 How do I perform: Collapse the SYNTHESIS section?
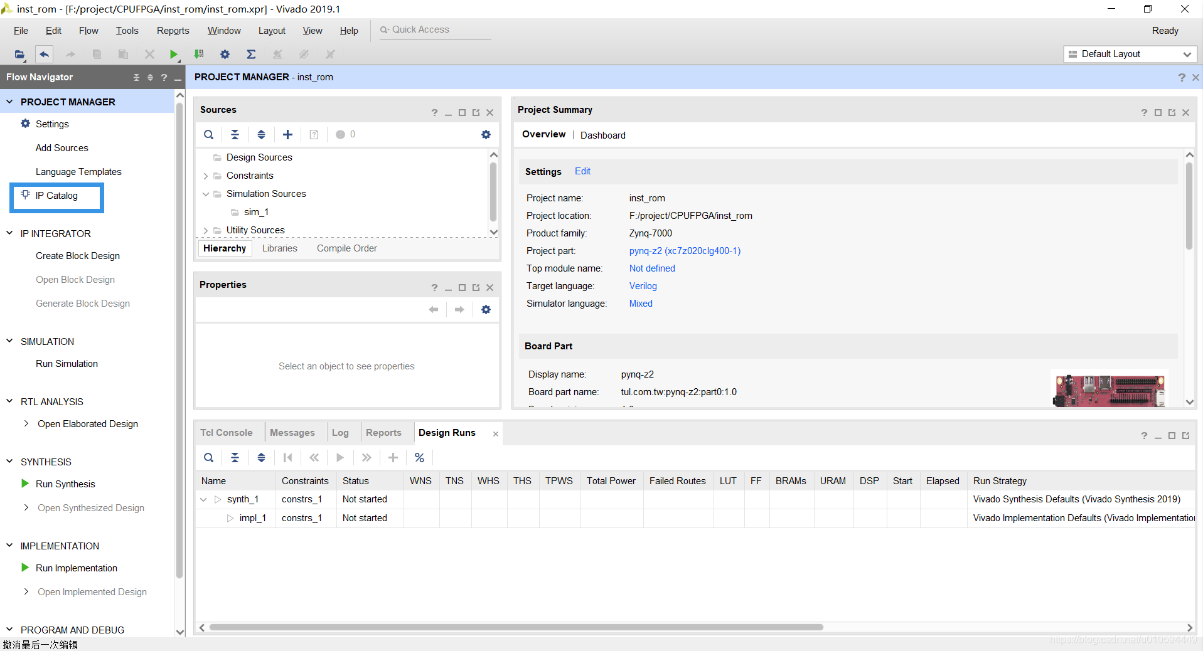pos(9,462)
